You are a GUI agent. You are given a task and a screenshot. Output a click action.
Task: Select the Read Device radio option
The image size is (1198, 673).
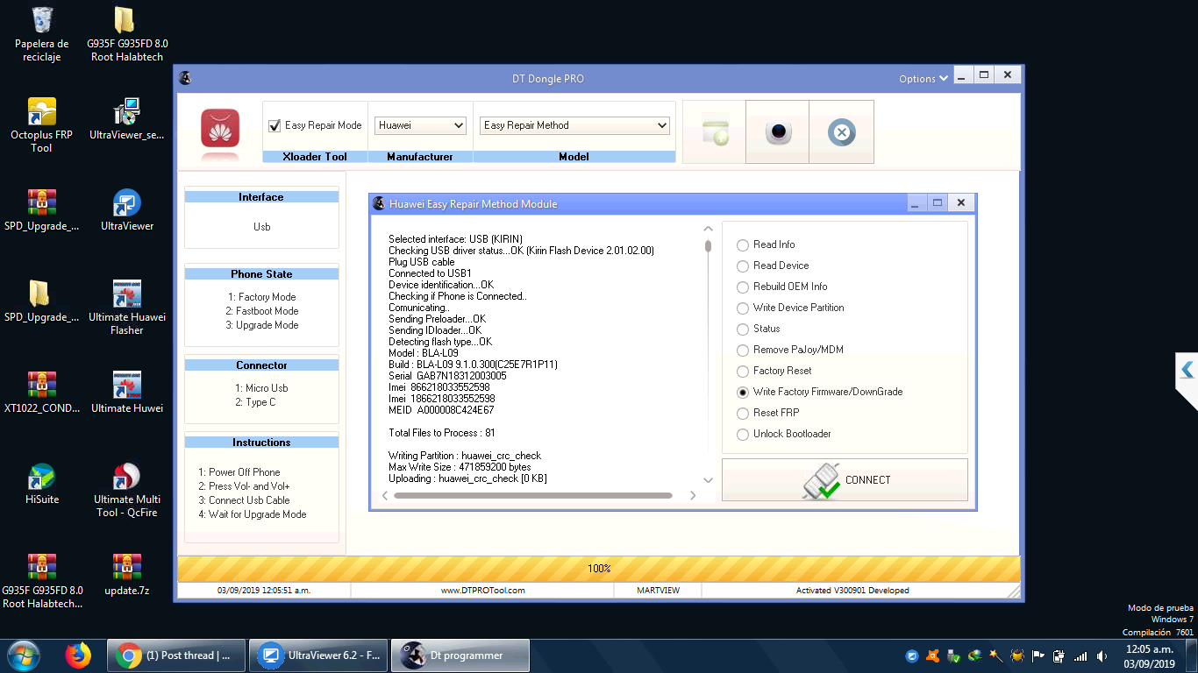point(743,266)
